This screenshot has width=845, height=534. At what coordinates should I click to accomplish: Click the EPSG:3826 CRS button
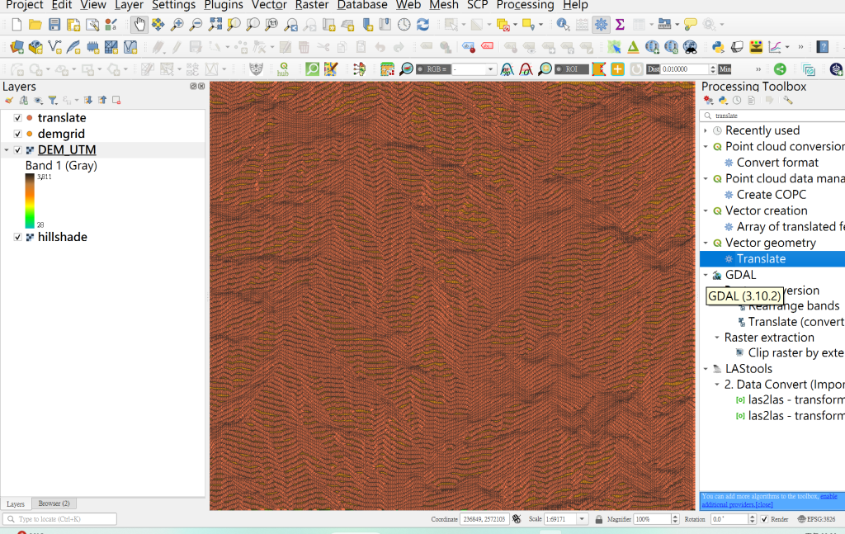(x=816, y=519)
